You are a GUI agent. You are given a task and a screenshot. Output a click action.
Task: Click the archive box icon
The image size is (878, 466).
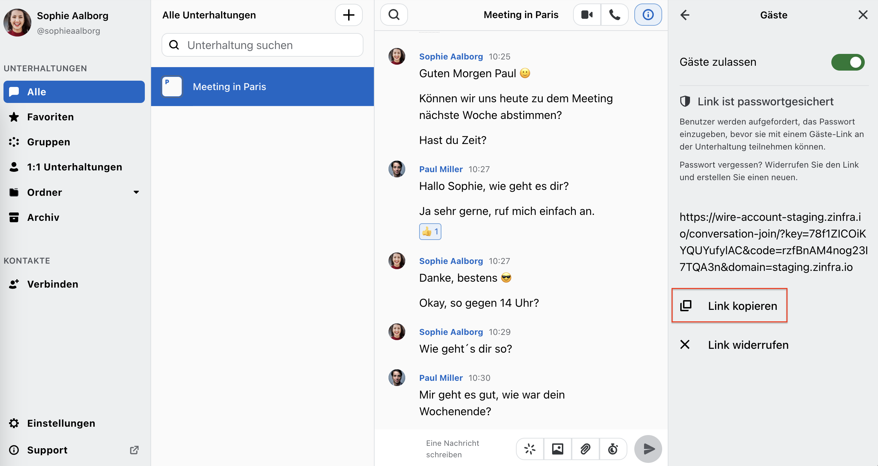coord(14,217)
